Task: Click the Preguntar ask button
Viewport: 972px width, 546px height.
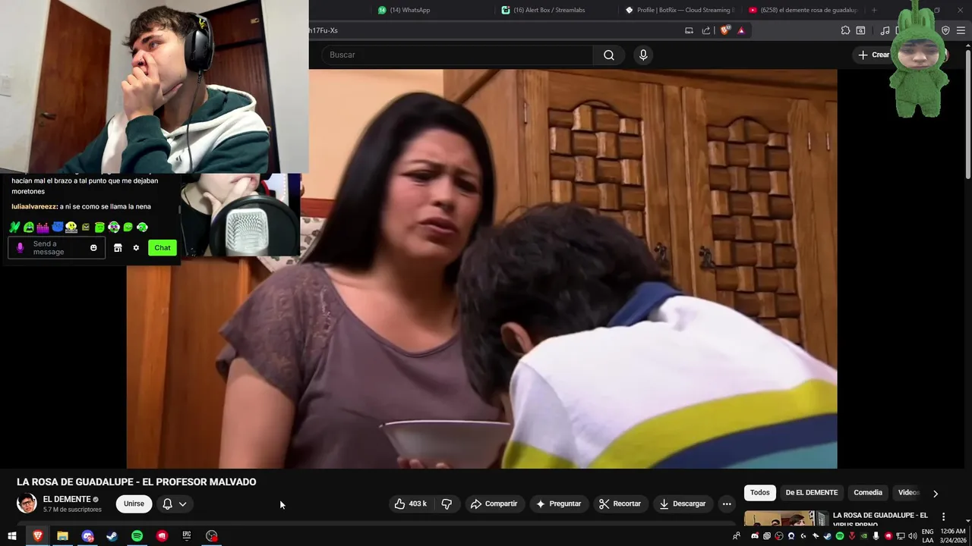Action: point(559,504)
